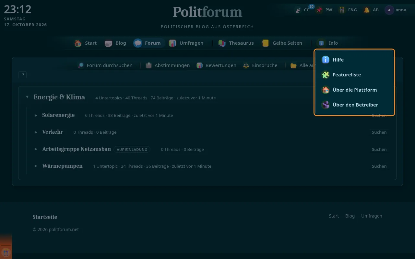The height and width of the screenshot is (259, 415).
Task: Go to Start via the house icon in the main navigation
Action: coord(86,43)
